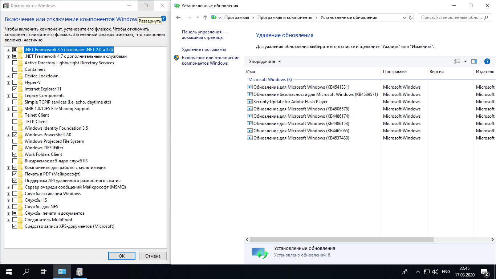Click the network icon in system tray
The image size is (496, 279).
click(x=427, y=271)
